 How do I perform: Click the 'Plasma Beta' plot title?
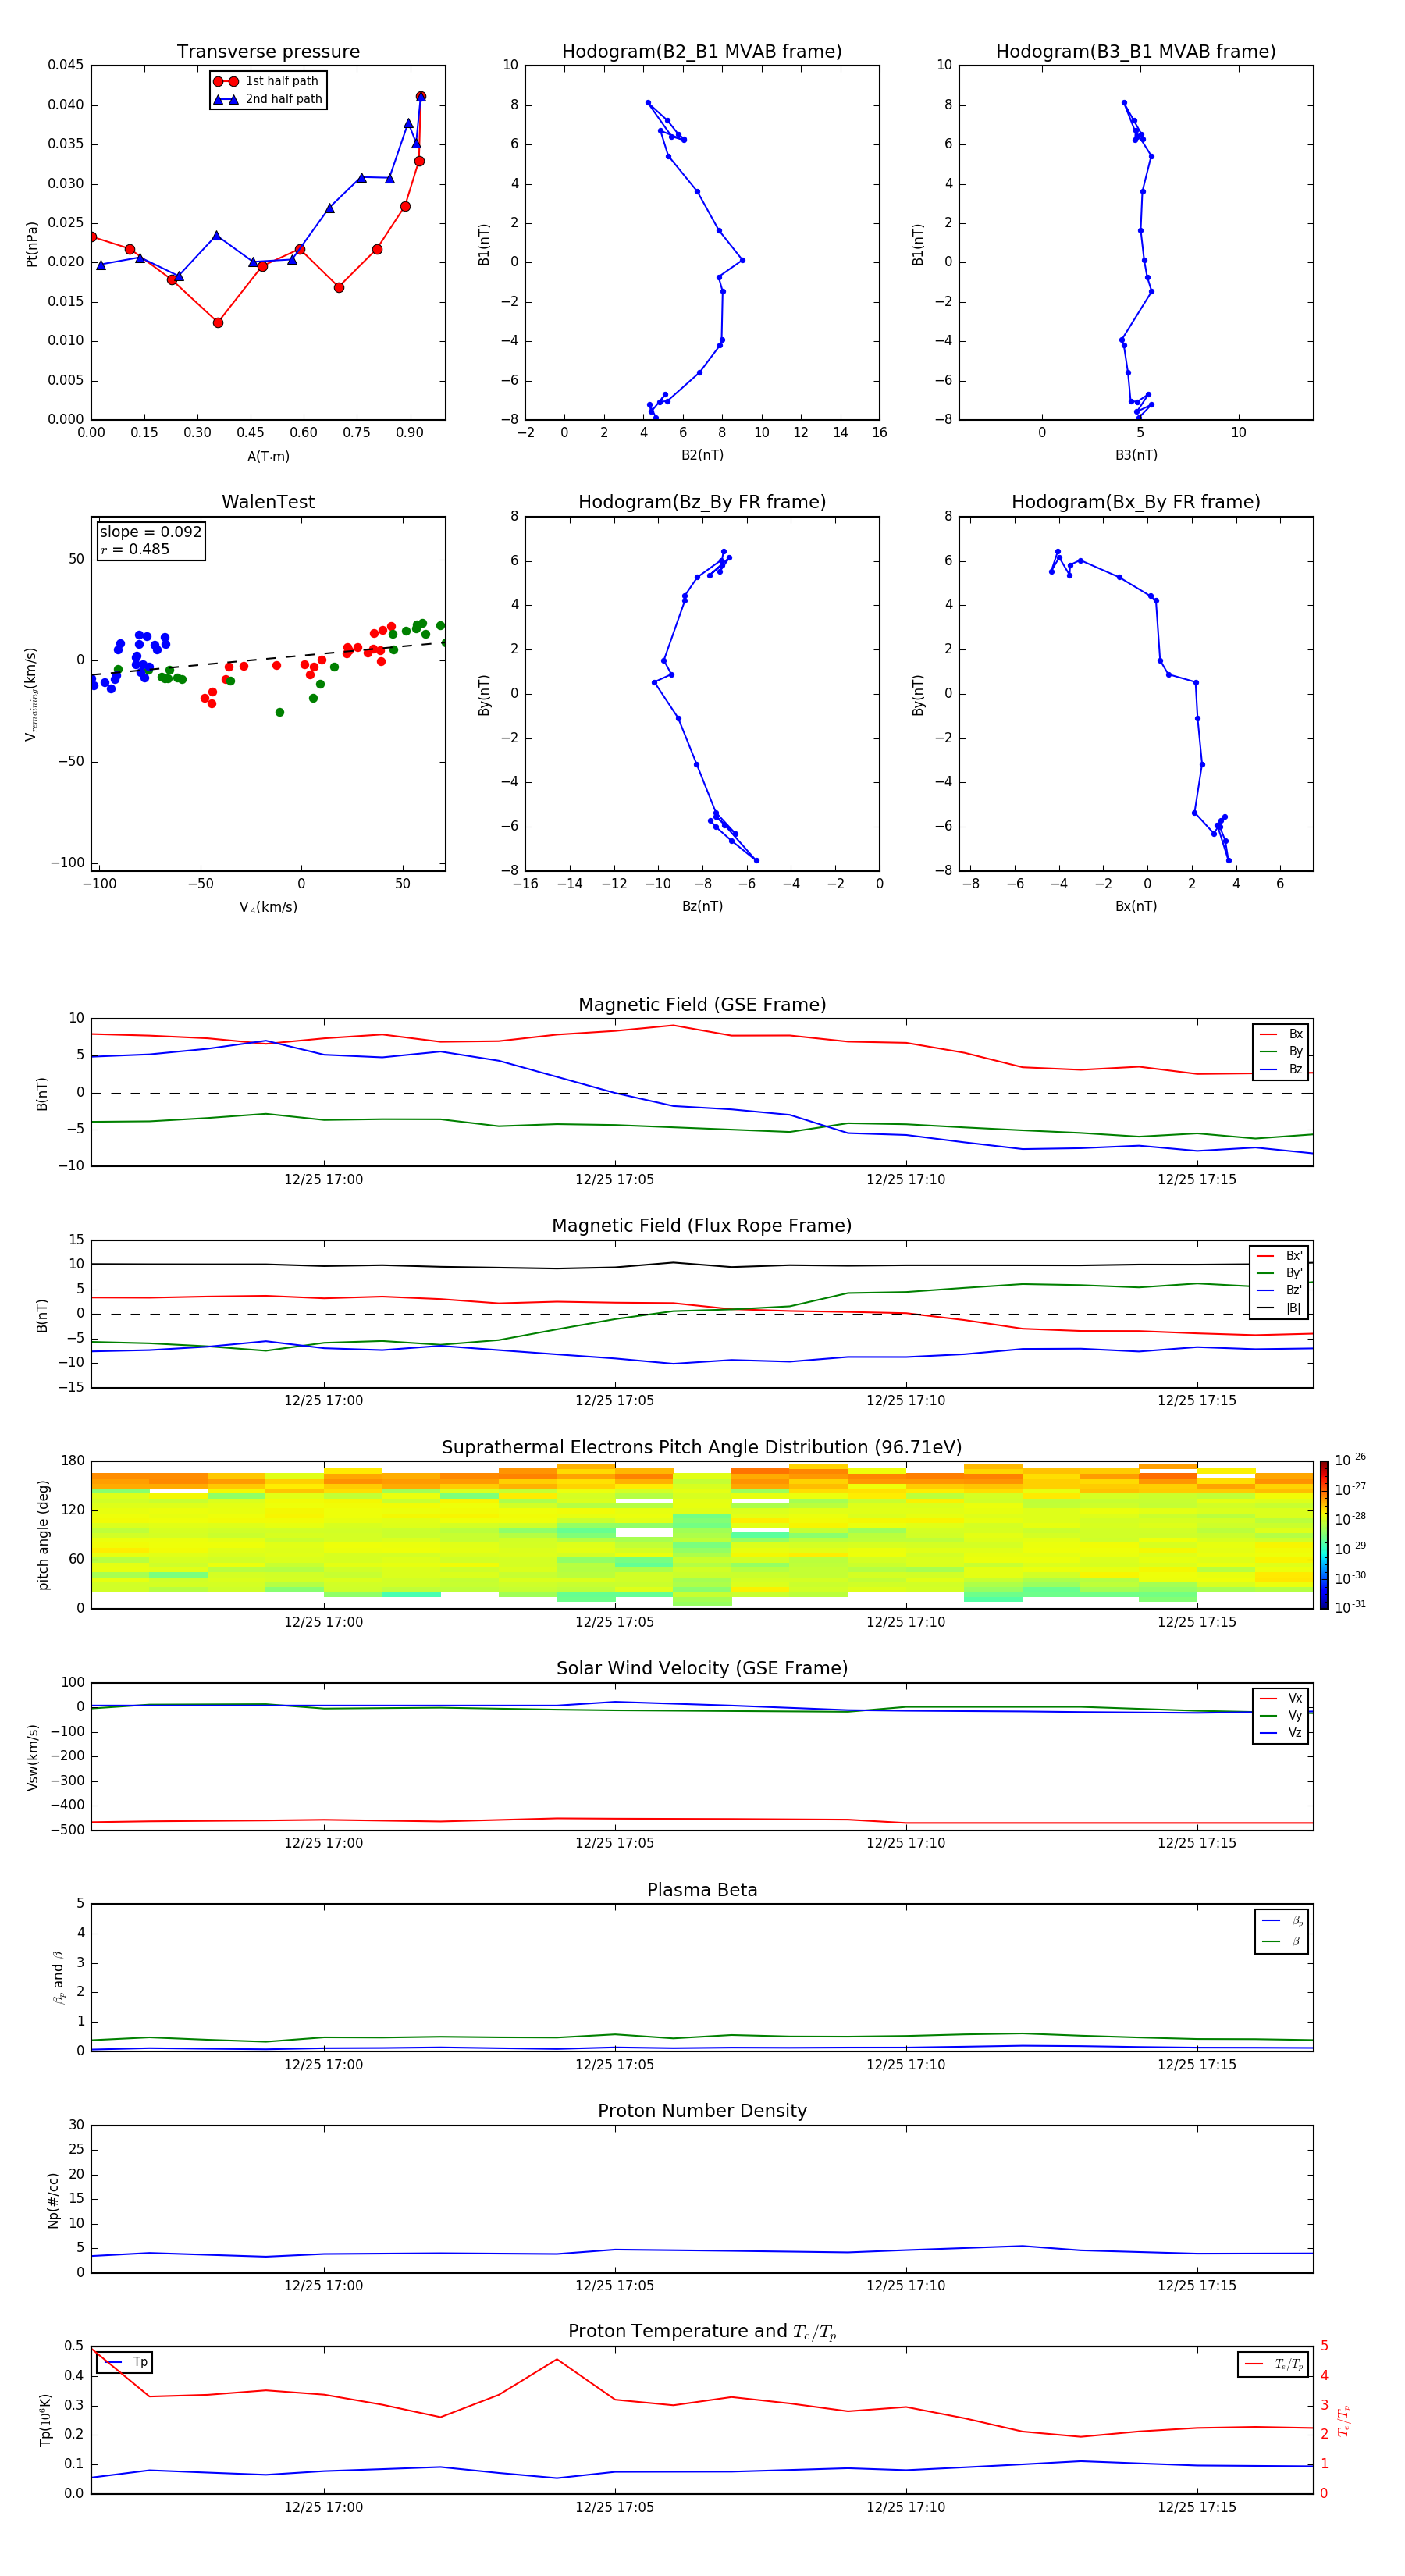point(702,1891)
